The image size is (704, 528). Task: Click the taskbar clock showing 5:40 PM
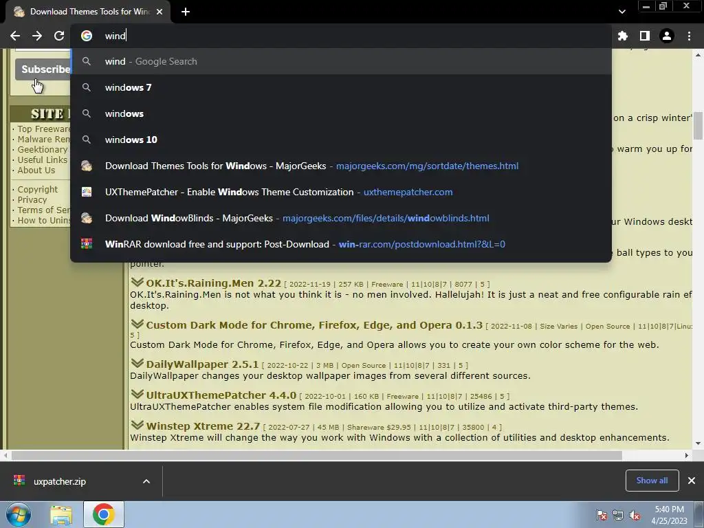(x=669, y=515)
